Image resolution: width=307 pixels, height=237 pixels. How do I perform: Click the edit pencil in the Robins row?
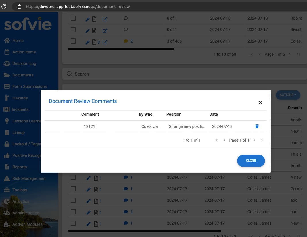pyautogui.click(x=87, y=19)
